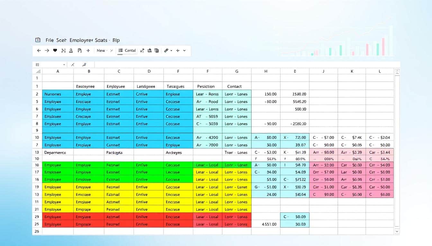Click the scrollbar down arrow
Screen dimensions: 432x246
tap(397, 231)
